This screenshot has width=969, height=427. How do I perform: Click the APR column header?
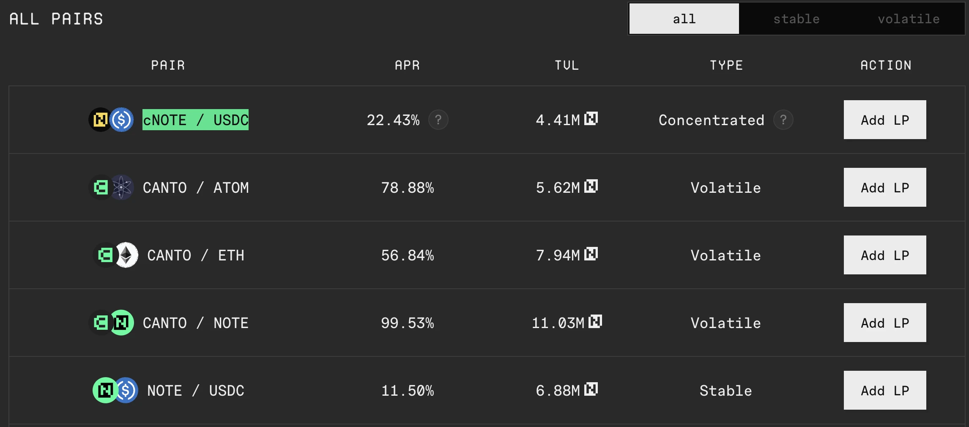407,65
